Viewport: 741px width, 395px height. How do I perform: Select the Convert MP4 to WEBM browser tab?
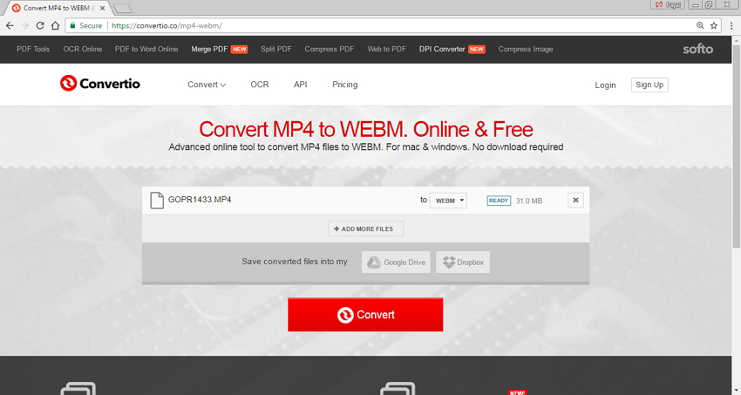pos(57,8)
